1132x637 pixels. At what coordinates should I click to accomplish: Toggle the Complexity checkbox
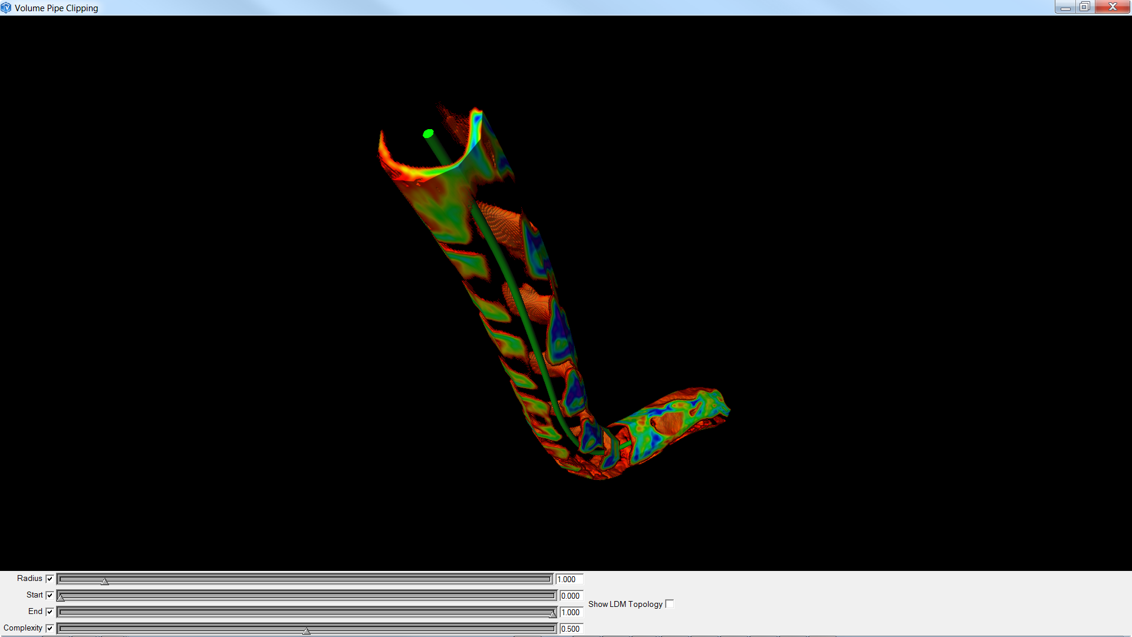coord(50,628)
